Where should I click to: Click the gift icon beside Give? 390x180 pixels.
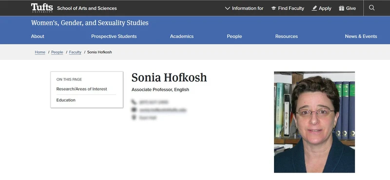[342, 8]
